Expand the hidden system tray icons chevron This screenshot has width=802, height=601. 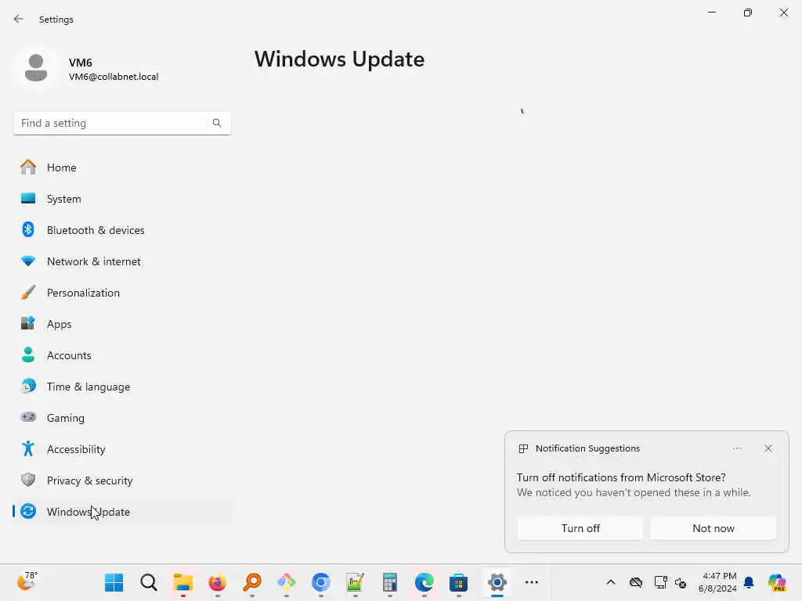tap(611, 582)
